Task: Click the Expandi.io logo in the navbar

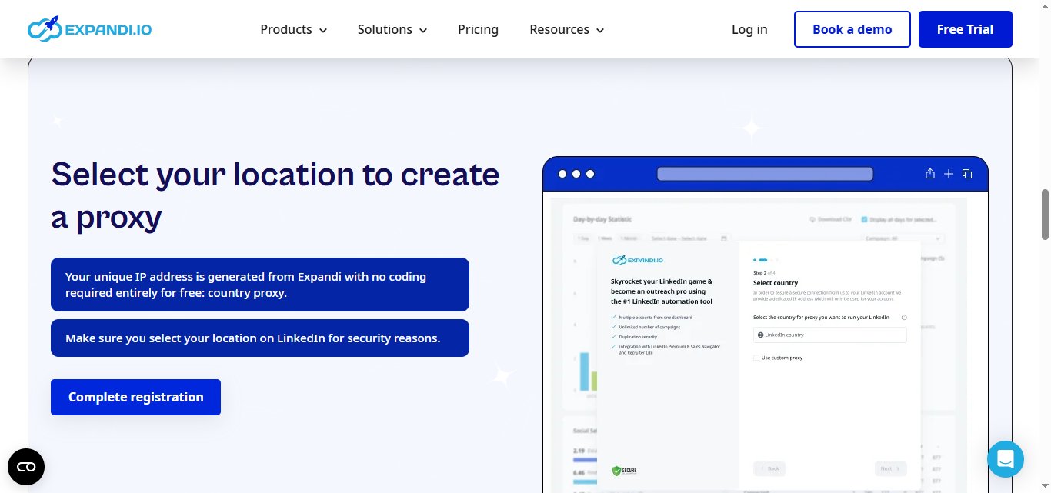Action: (89, 28)
